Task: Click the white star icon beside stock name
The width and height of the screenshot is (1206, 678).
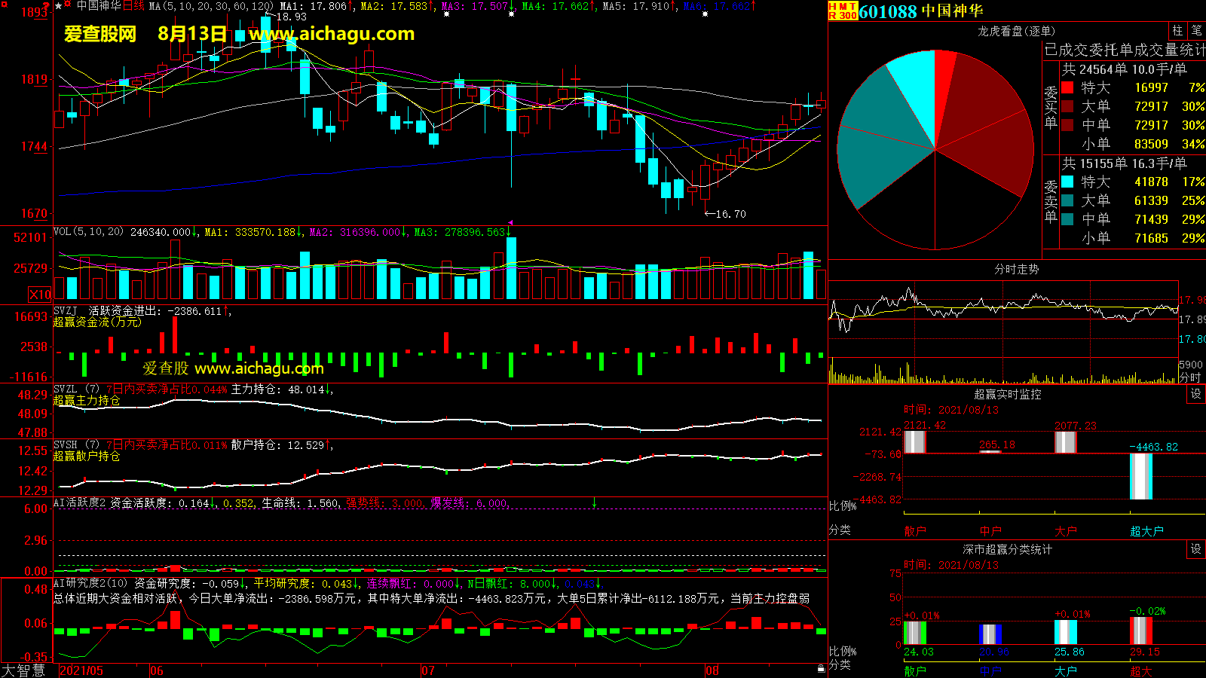Action: coord(58,6)
